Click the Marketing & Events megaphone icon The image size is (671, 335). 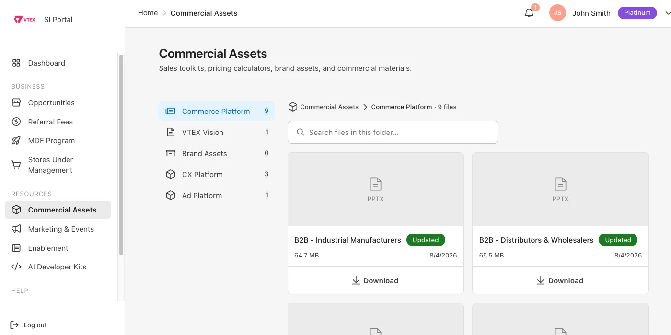point(16,229)
